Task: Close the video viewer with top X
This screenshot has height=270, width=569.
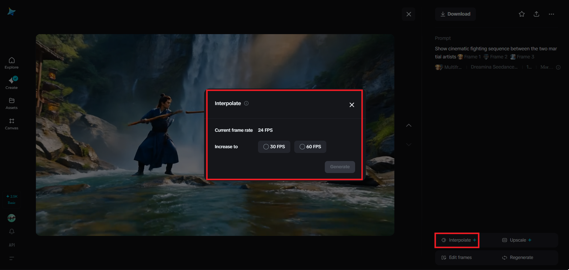Action: (x=409, y=14)
